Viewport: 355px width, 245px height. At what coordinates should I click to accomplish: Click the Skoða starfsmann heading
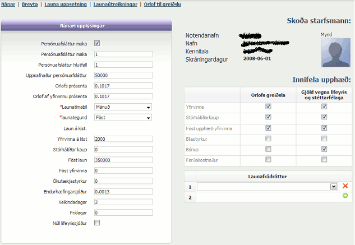tap(319, 21)
